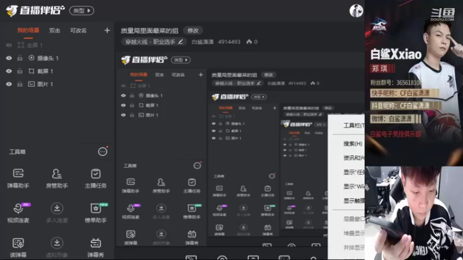Screen dimensions: 463x260
Task: Select the 图片 1 source row label
Action: tap(45, 84)
